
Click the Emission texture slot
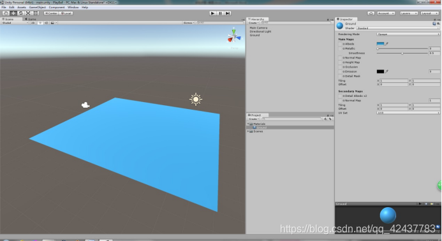pyautogui.click(x=340, y=71)
